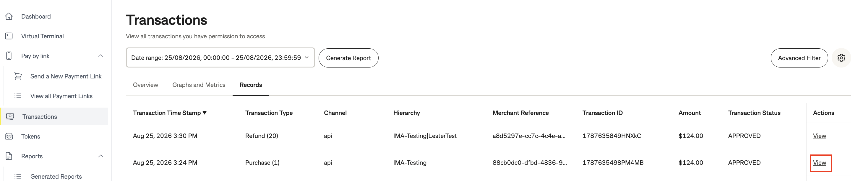Click the Merchant Reference column header
This screenshot has width=863, height=181.
click(x=521, y=113)
